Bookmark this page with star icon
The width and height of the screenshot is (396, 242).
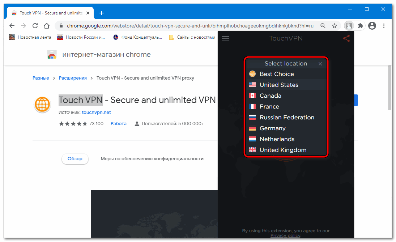point(335,26)
